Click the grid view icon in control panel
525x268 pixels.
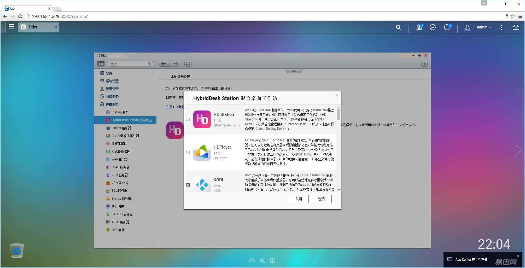188,63
